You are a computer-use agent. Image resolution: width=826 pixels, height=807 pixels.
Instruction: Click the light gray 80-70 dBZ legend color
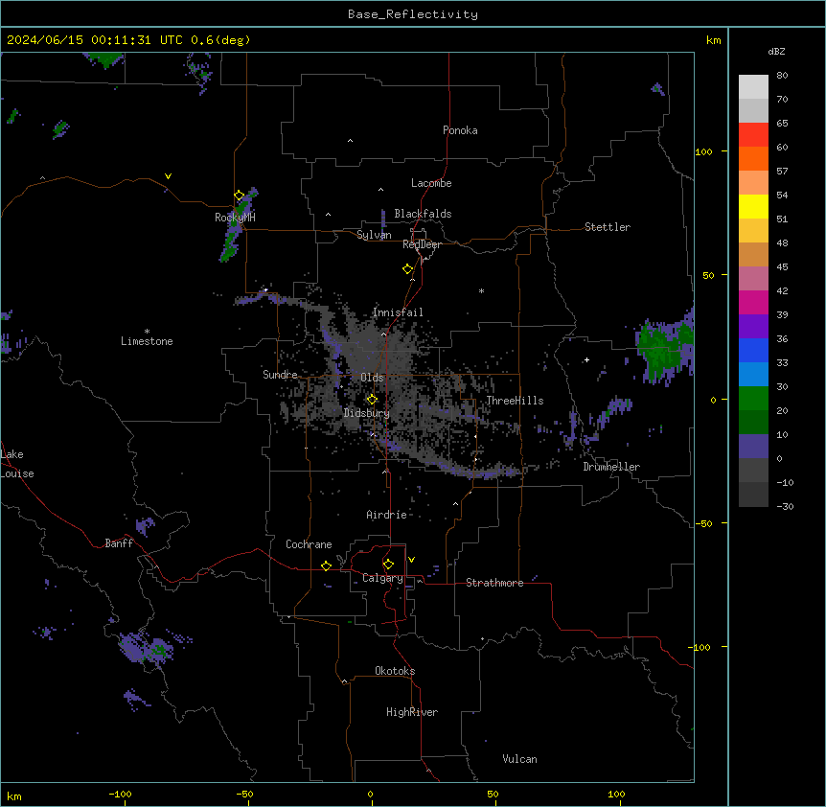pos(753,87)
